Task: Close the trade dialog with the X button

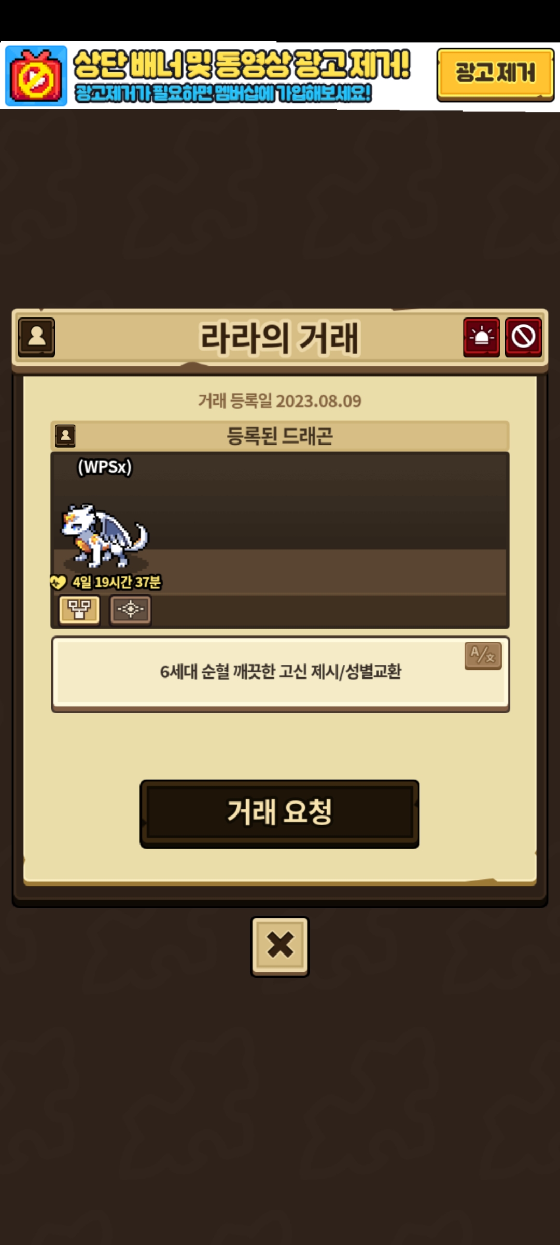Action: point(280,946)
